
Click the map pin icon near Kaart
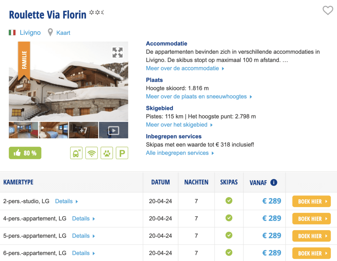point(50,33)
